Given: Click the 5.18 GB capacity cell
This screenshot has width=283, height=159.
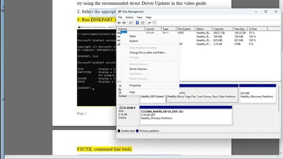Looking at the screenshot, I should pos(218,44).
